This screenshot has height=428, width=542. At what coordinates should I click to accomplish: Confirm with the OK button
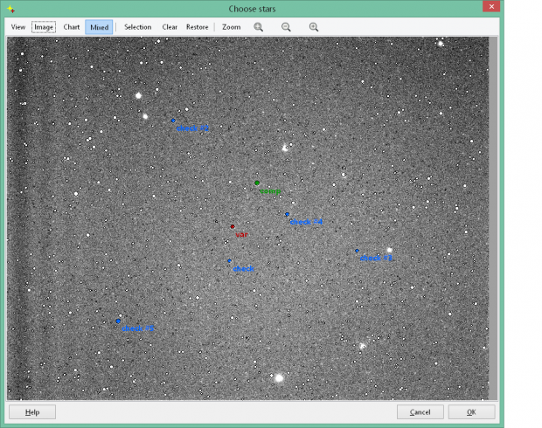pos(471,412)
